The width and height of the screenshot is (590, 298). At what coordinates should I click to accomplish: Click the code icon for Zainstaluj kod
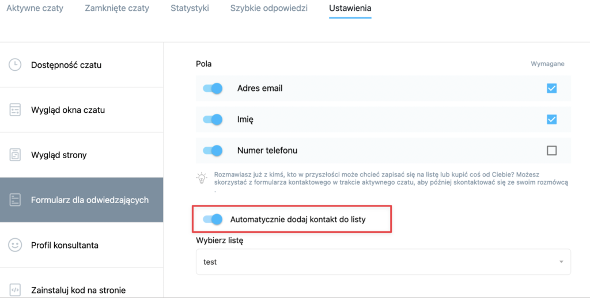click(15, 290)
